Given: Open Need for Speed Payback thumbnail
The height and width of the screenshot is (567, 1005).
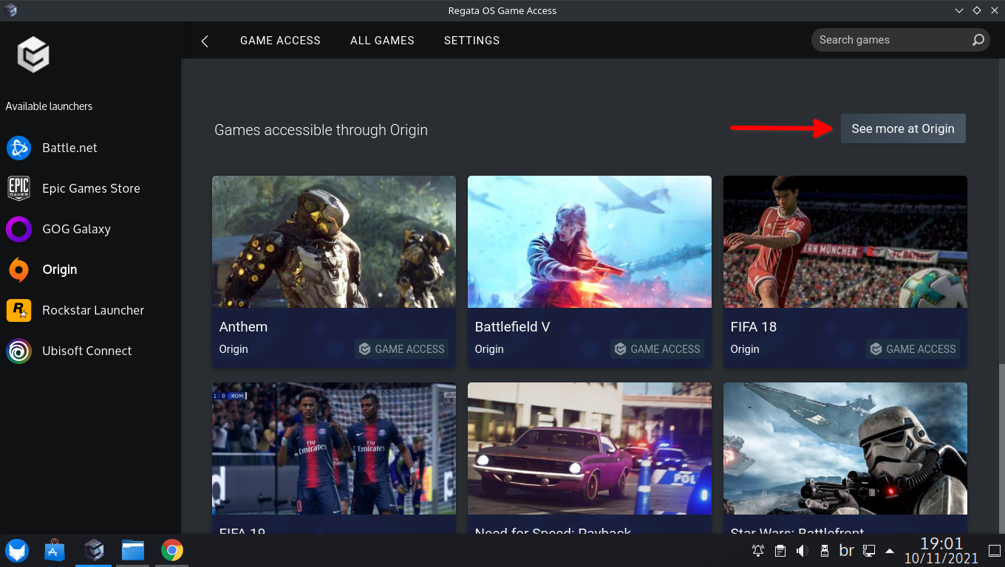Looking at the screenshot, I should (x=590, y=448).
